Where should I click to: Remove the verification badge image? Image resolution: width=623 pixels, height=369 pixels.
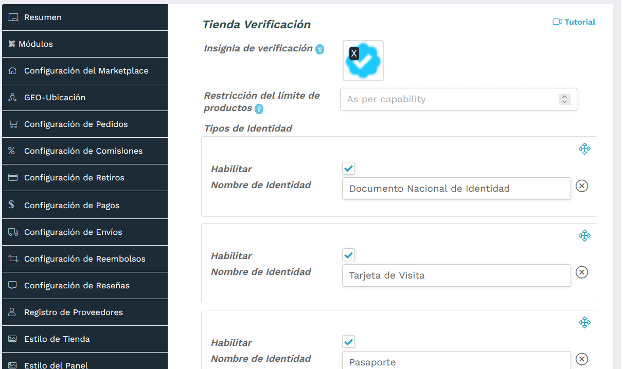353,52
